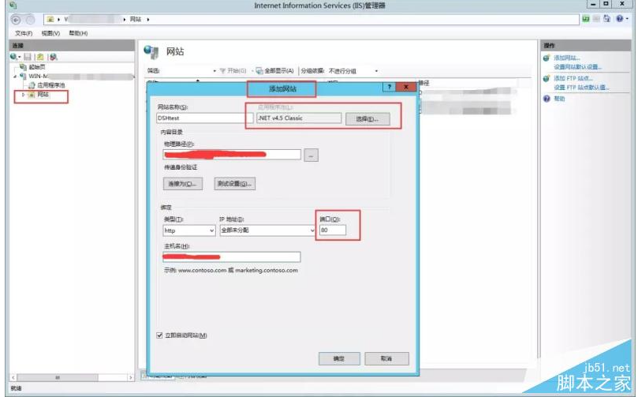This screenshot has height=397, width=638.
Task: Click the 添加网站... link in Actions pane
Action: tap(567, 58)
